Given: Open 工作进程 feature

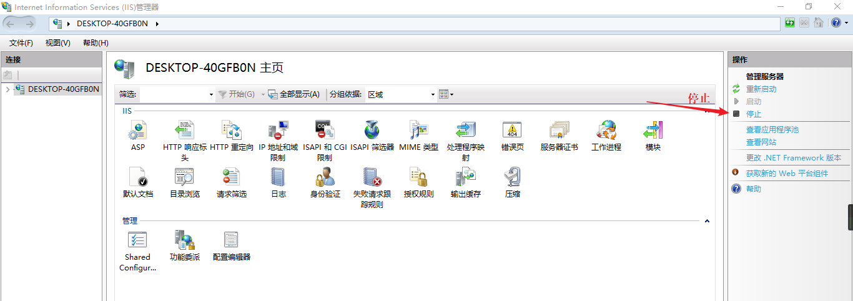Looking at the screenshot, I should click(606, 131).
